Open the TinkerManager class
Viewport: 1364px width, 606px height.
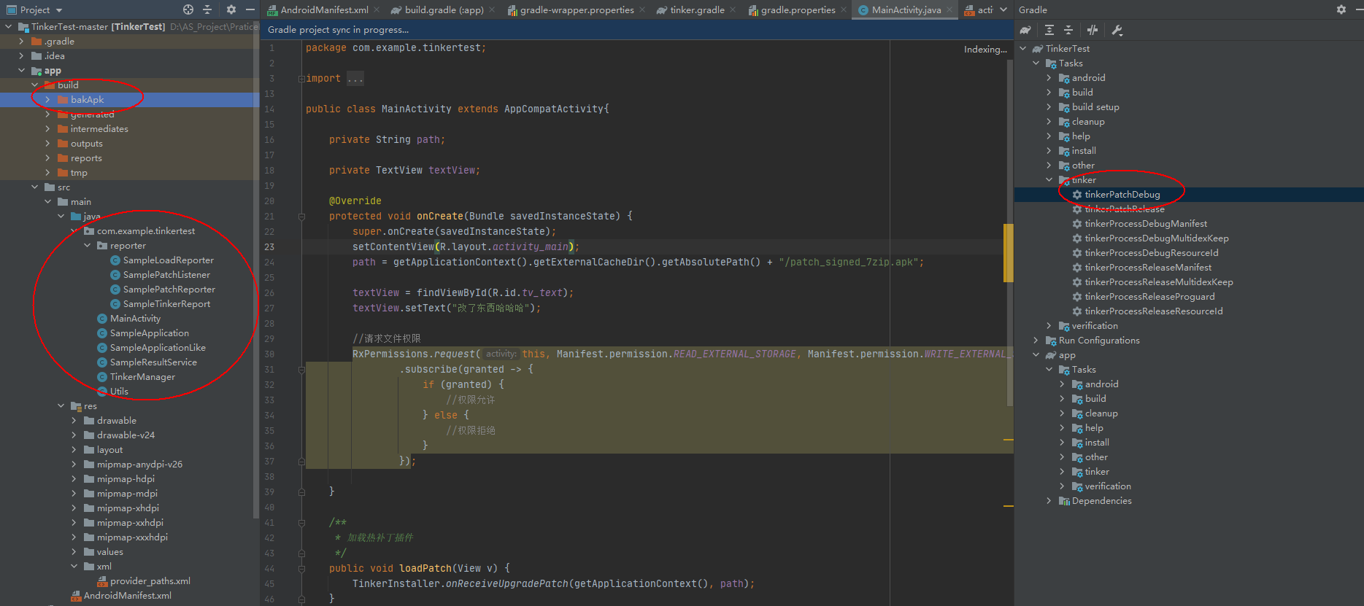click(142, 377)
